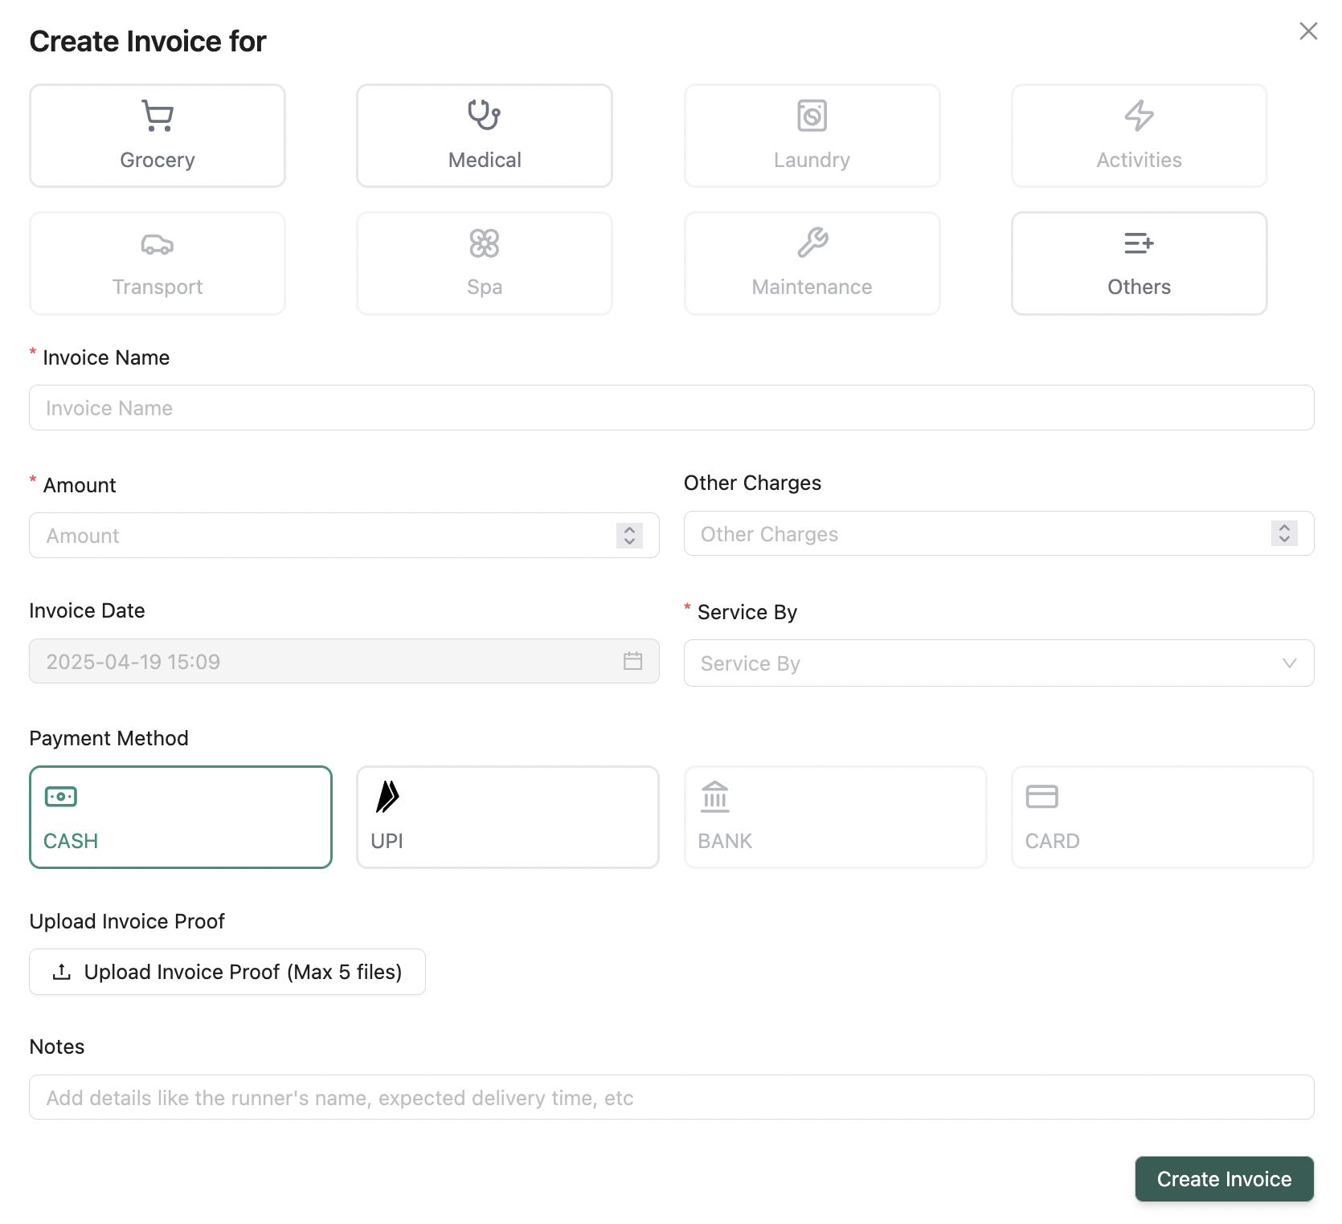The height and width of the screenshot is (1224, 1342).
Task: Select the Grocery cart icon
Action: [158, 116]
